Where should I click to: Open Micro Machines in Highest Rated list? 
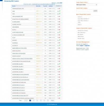[82, 33]
